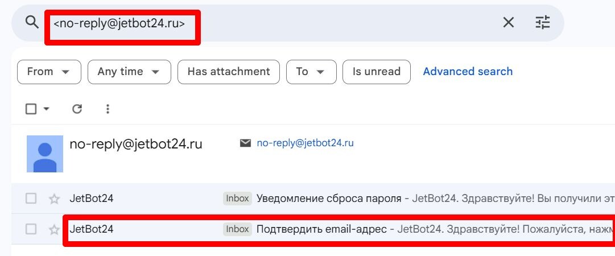The image size is (615, 256).
Task: Apply the Is unread filter
Action: 377,72
